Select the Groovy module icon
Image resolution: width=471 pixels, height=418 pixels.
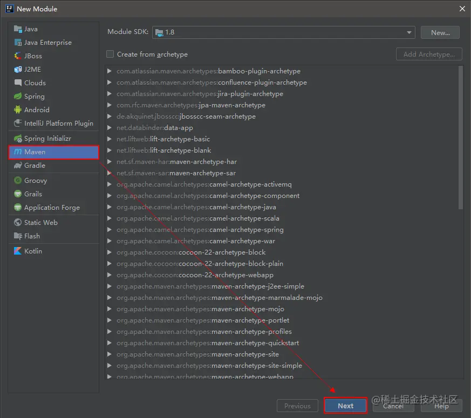coord(18,181)
